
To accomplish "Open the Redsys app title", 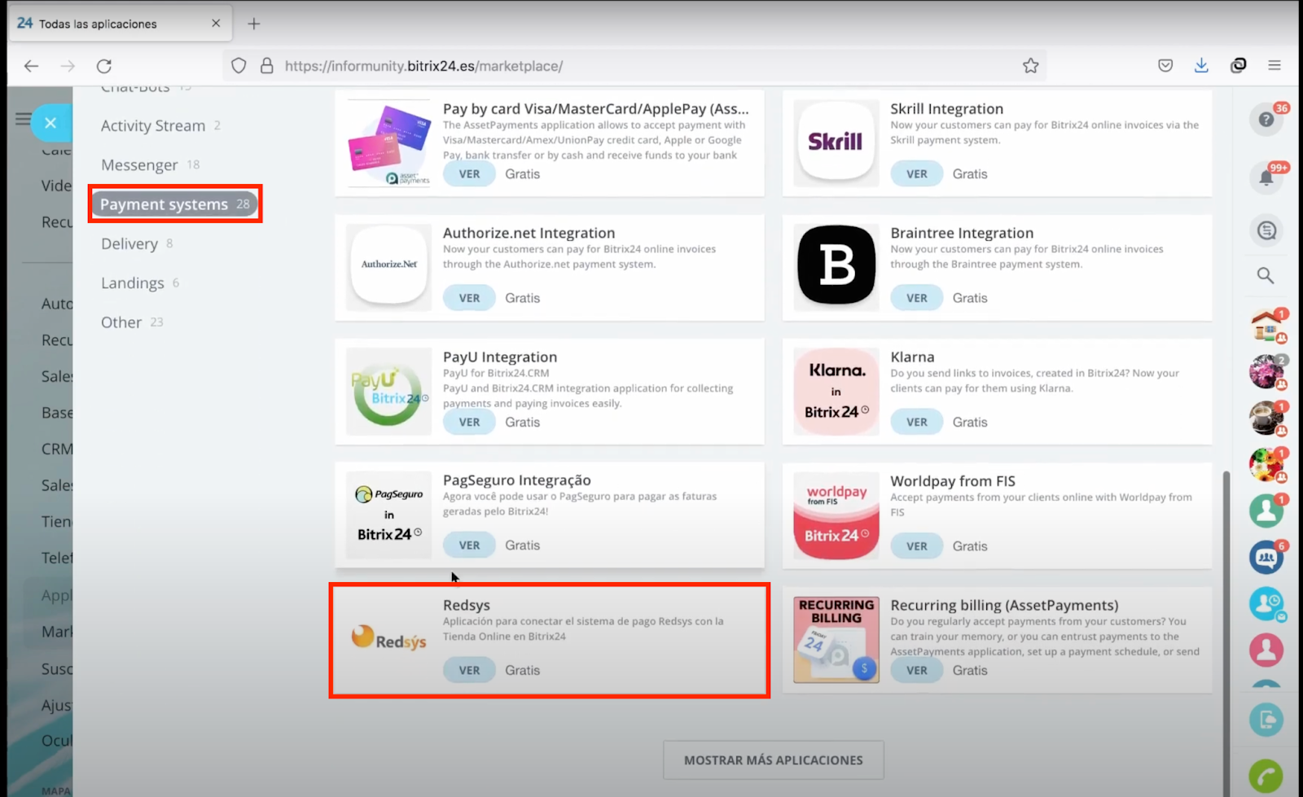I will (x=467, y=605).
